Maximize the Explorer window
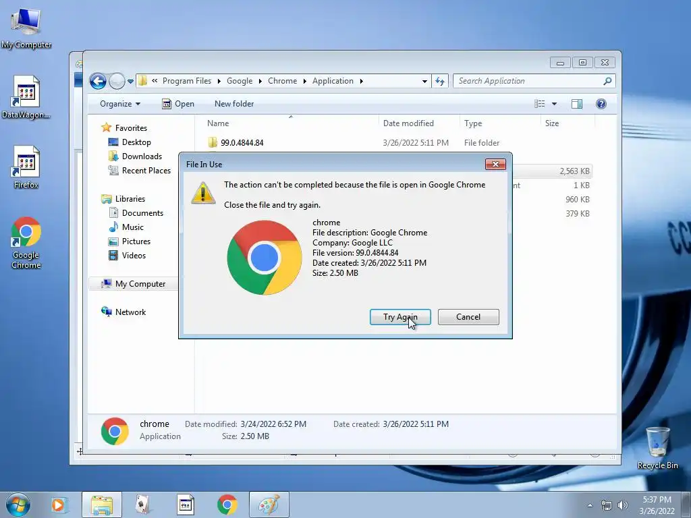Viewport: 691px width, 518px height. [x=582, y=63]
